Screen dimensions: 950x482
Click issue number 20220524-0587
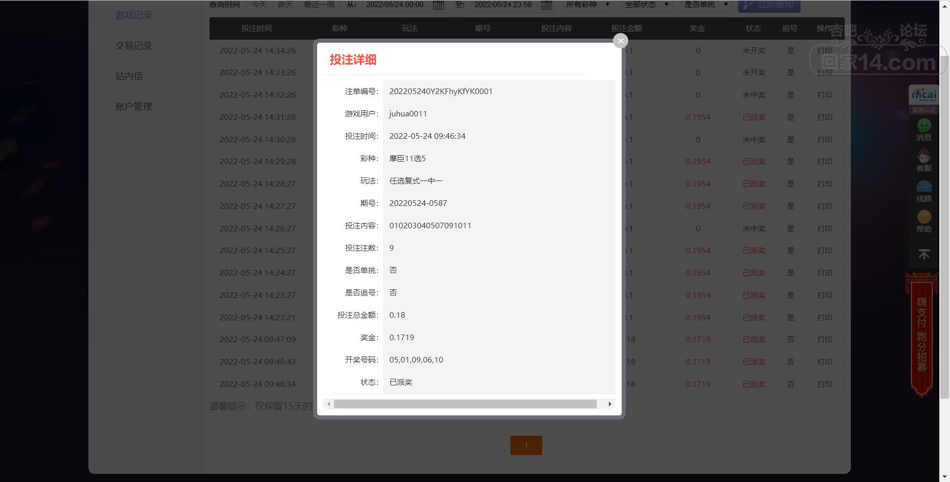[418, 203]
